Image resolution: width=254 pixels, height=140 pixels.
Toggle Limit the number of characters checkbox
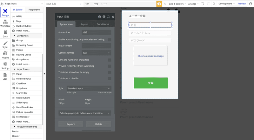(x=110, y=60)
